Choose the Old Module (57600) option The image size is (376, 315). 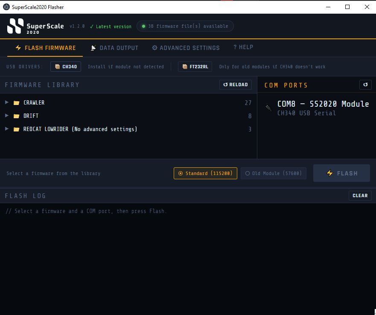[x=274, y=173]
